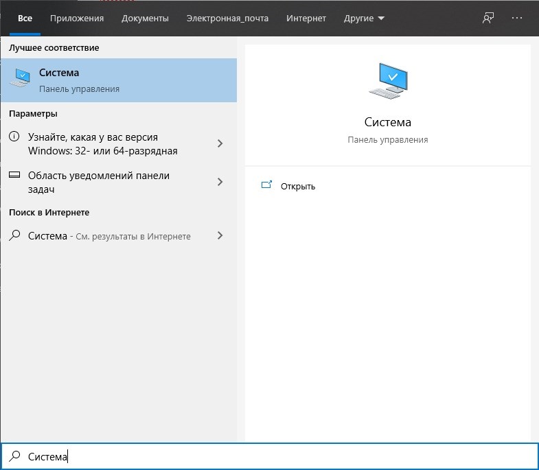Expand the Другие filter dropdown
Image resolution: width=539 pixels, height=470 pixels.
(364, 19)
